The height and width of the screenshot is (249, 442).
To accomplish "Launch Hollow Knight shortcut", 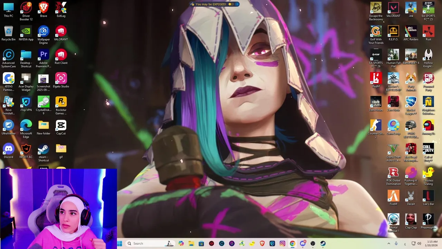I will point(429,58).
